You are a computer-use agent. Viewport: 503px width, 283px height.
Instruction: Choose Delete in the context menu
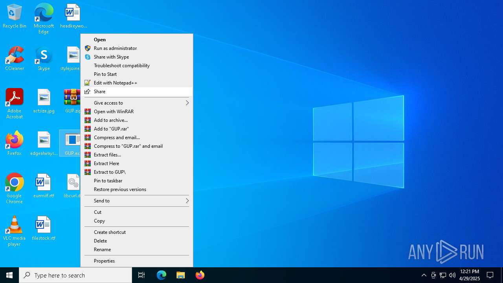point(136,241)
